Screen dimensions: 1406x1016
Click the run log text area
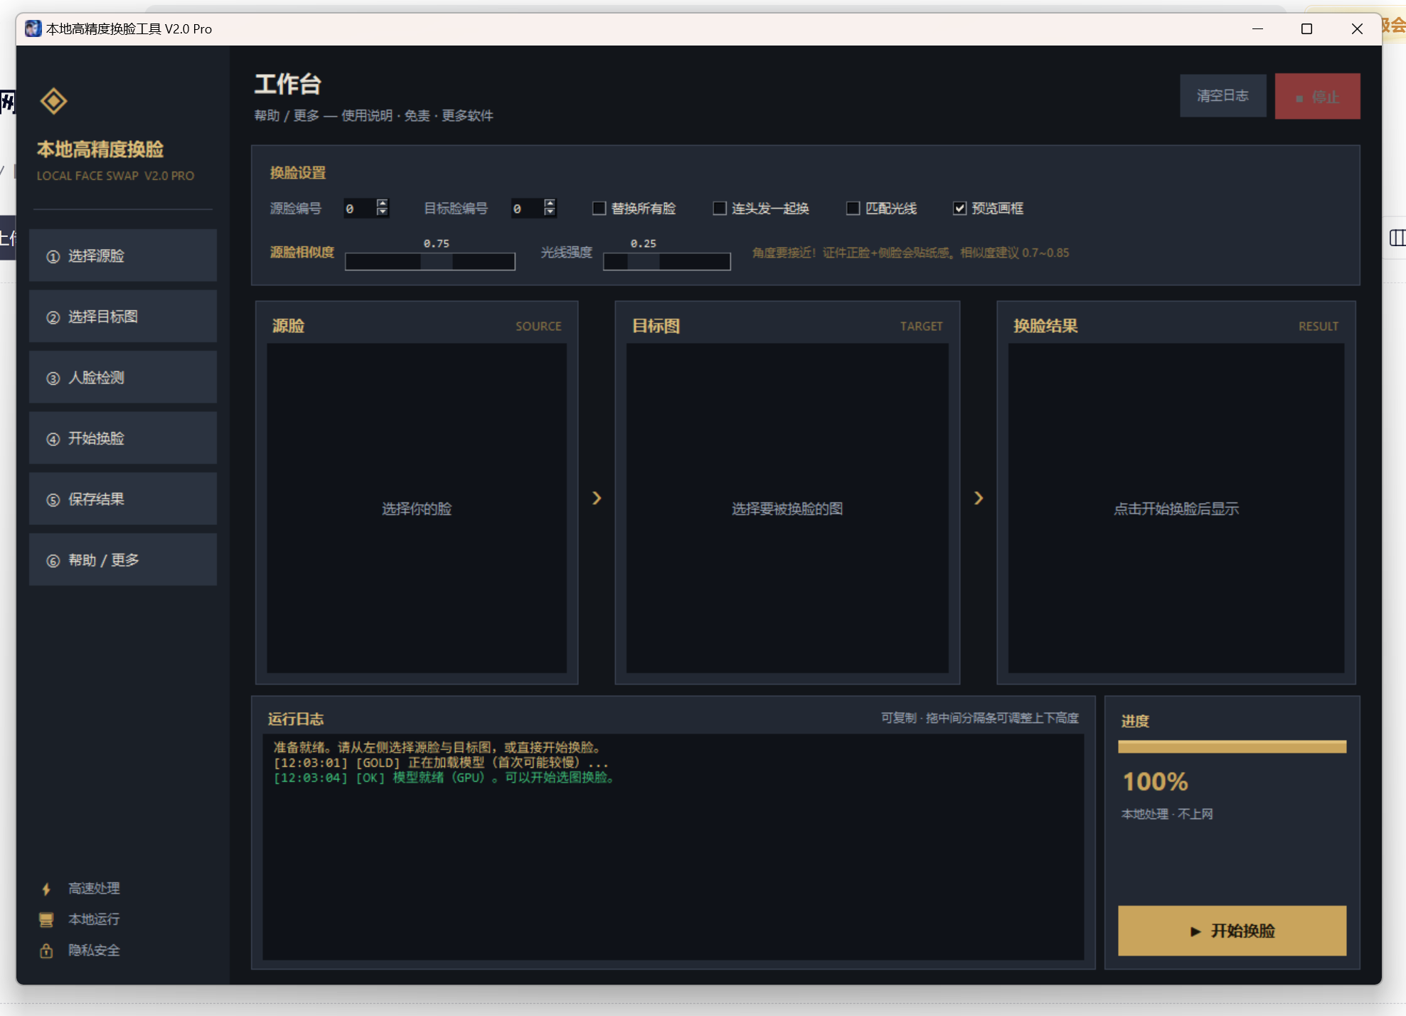pyautogui.click(x=673, y=847)
